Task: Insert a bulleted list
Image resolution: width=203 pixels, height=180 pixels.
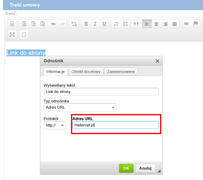Action: (x=125, y=24)
